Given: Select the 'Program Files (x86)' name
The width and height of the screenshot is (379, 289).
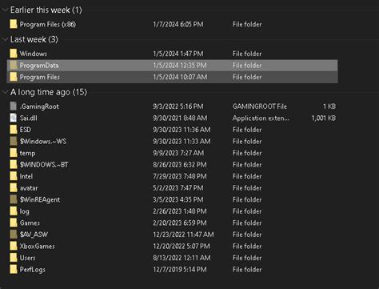Looking at the screenshot, I should coord(48,25).
